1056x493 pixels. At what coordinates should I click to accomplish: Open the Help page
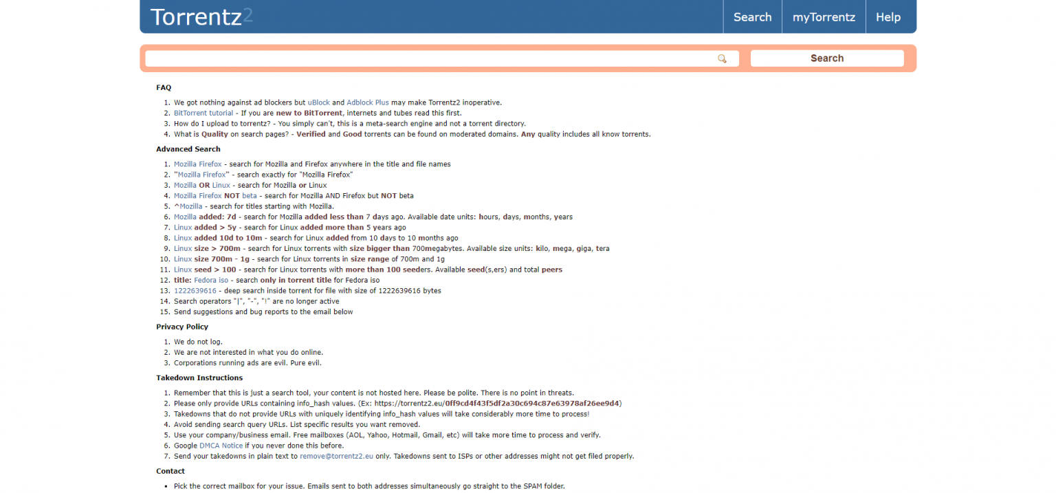click(x=888, y=17)
